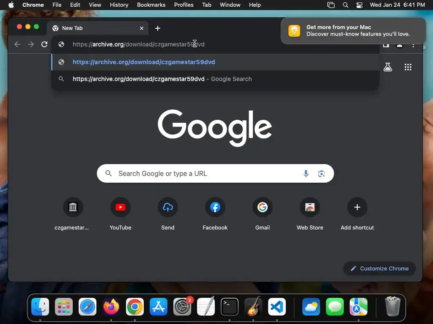The width and height of the screenshot is (433, 324).
Task: Open the View menu
Action: tap(95, 5)
